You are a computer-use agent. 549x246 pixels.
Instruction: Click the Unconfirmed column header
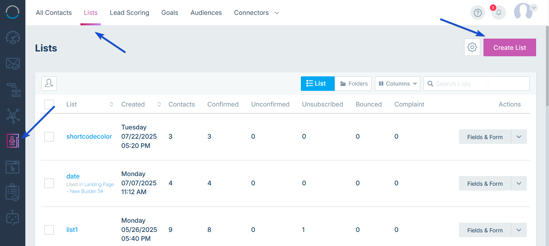point(270,104)
